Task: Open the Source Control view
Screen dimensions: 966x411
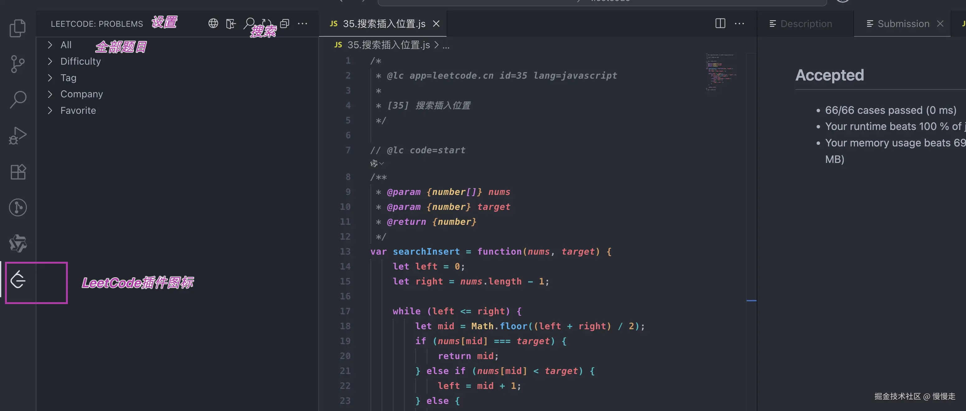Action: coord(18,64)
